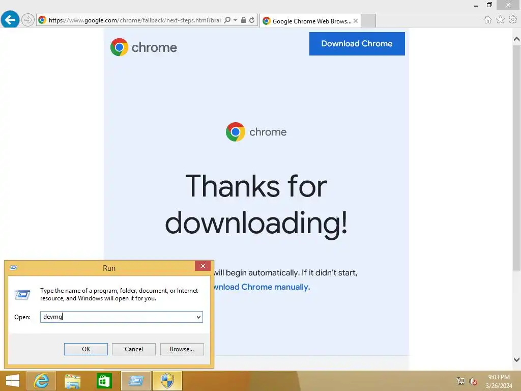Screen dimensions: 521x391
Task: Open a new blank tab
Action: 368,21
